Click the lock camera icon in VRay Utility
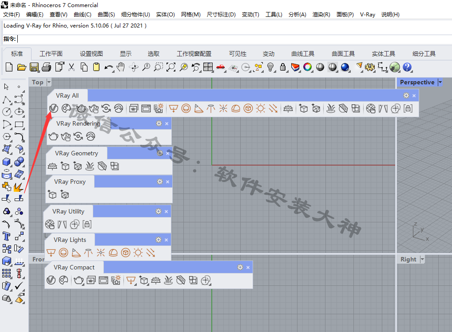The height and width of the screenshot is (332, 452). [87, 224]
